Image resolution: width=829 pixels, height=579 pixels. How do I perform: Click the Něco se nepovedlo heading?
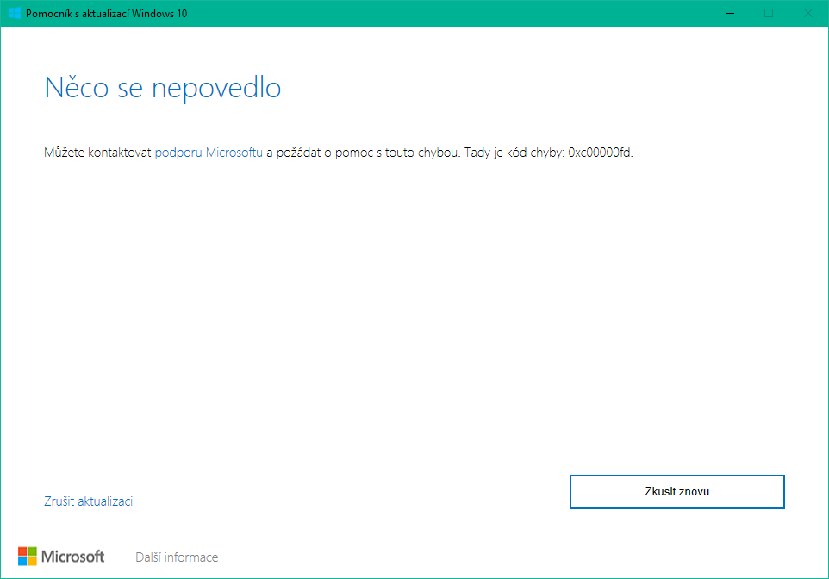[x=163, y=88]
